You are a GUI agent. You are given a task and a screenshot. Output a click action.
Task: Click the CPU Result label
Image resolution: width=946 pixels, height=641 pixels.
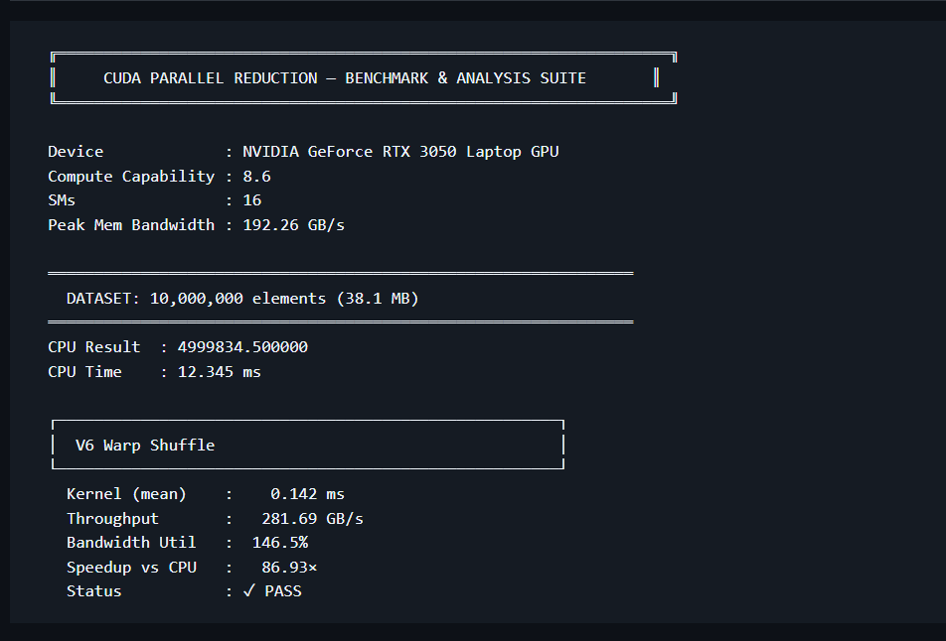click(94, 347)
